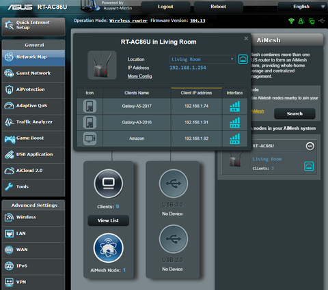Remove the RT-AC86U node with minus icon
The image size is (328, 290).
tap(310, 146)
